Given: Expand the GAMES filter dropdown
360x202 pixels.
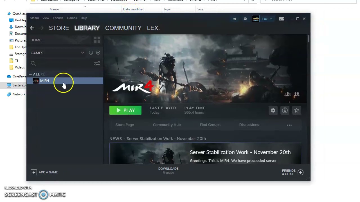Looking at the screenshot, I should pos(82,53).
